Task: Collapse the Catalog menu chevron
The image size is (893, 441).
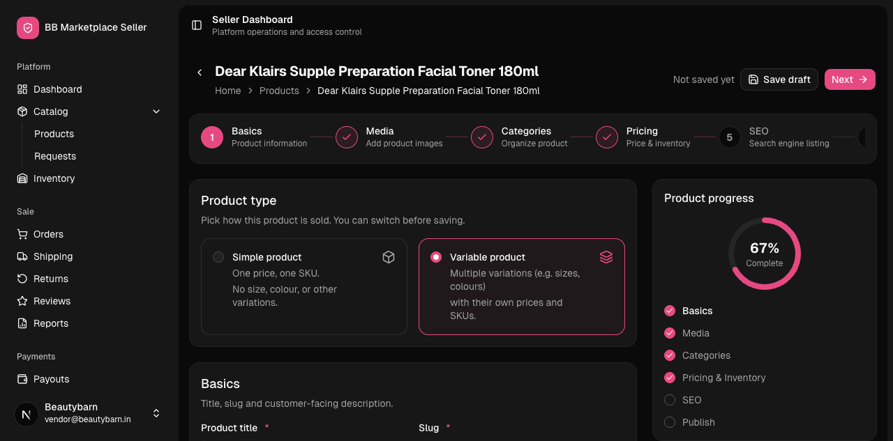Action: (x=156, y=111)
